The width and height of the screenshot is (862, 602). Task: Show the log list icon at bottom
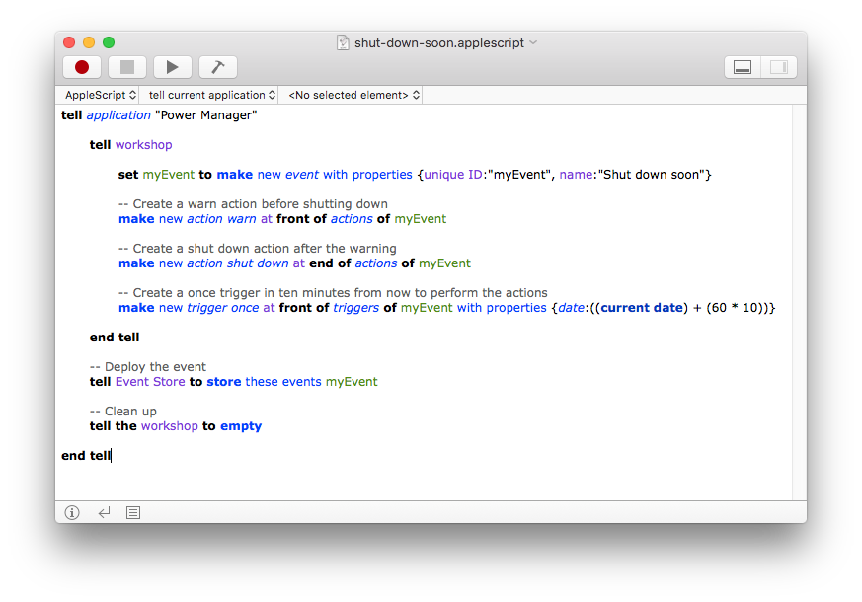point(133,512)
